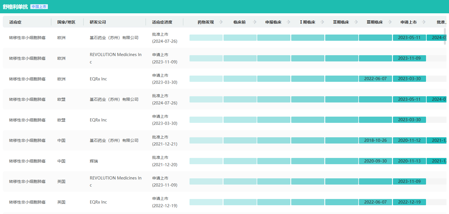
Task: Click the 2020-09-30 phase III progress bar
Action: [375, 161]
